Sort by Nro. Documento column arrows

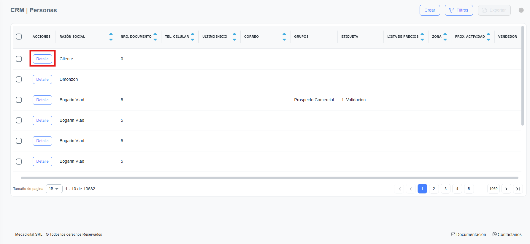point(155,37)
